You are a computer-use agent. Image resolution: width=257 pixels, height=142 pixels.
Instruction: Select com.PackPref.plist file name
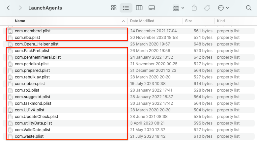[32, 50]
